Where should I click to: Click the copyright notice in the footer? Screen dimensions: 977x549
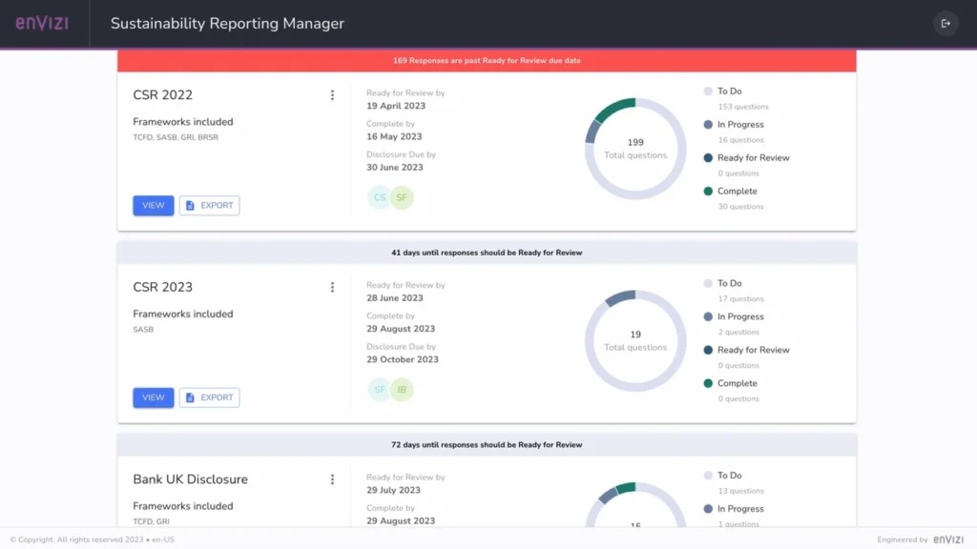pyautogui.click(x=93, y=539)
